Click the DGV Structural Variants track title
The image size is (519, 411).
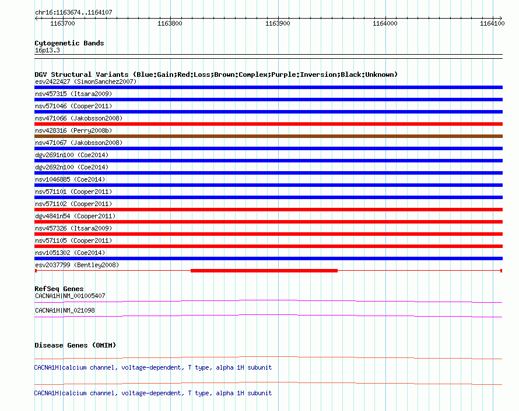[216, 75]
